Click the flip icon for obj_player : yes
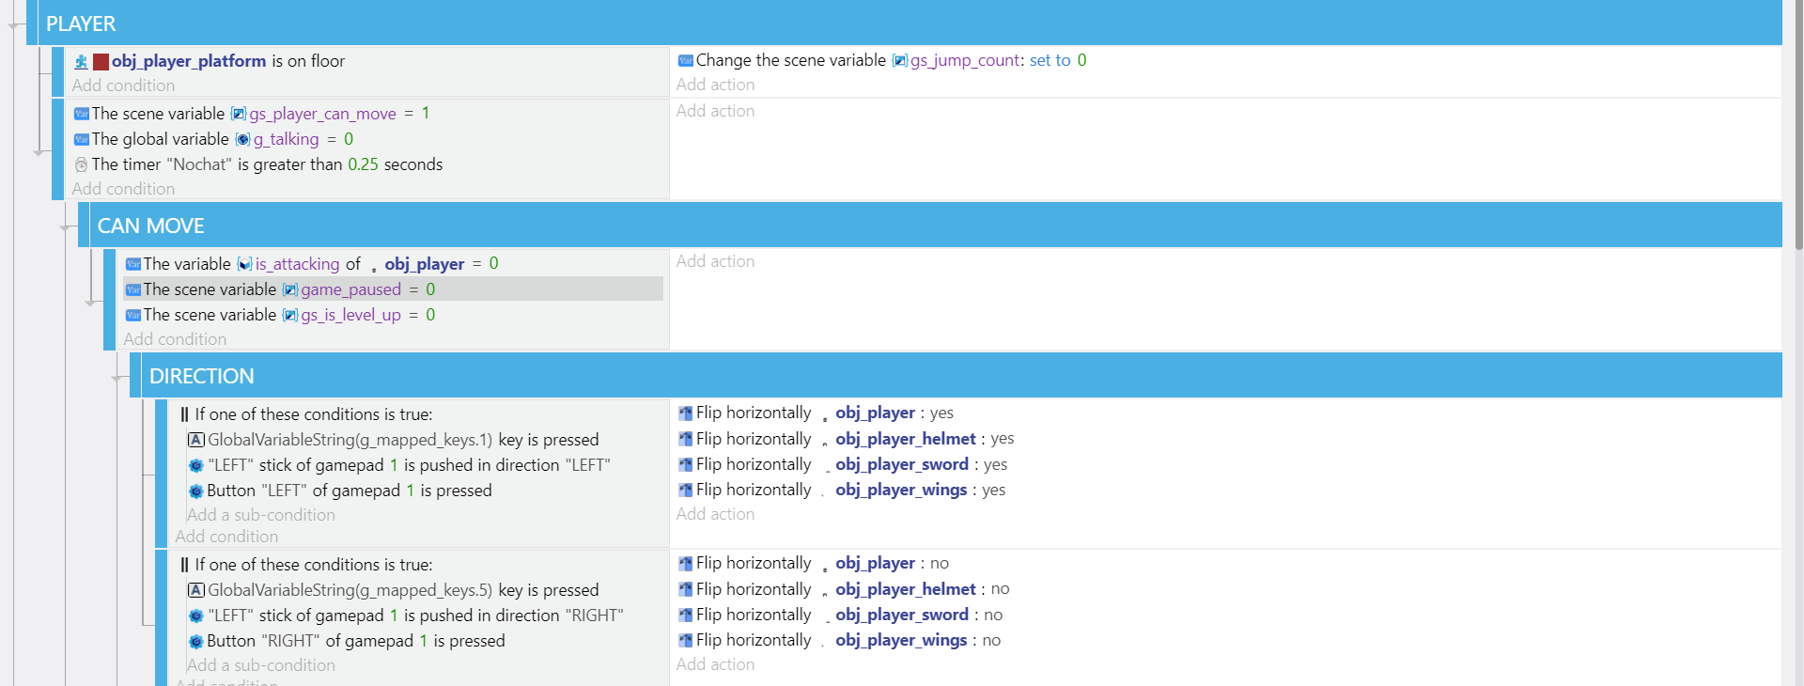Image resolution: width=1804 pixels, height=686 pixels. [x=686, y=413]
